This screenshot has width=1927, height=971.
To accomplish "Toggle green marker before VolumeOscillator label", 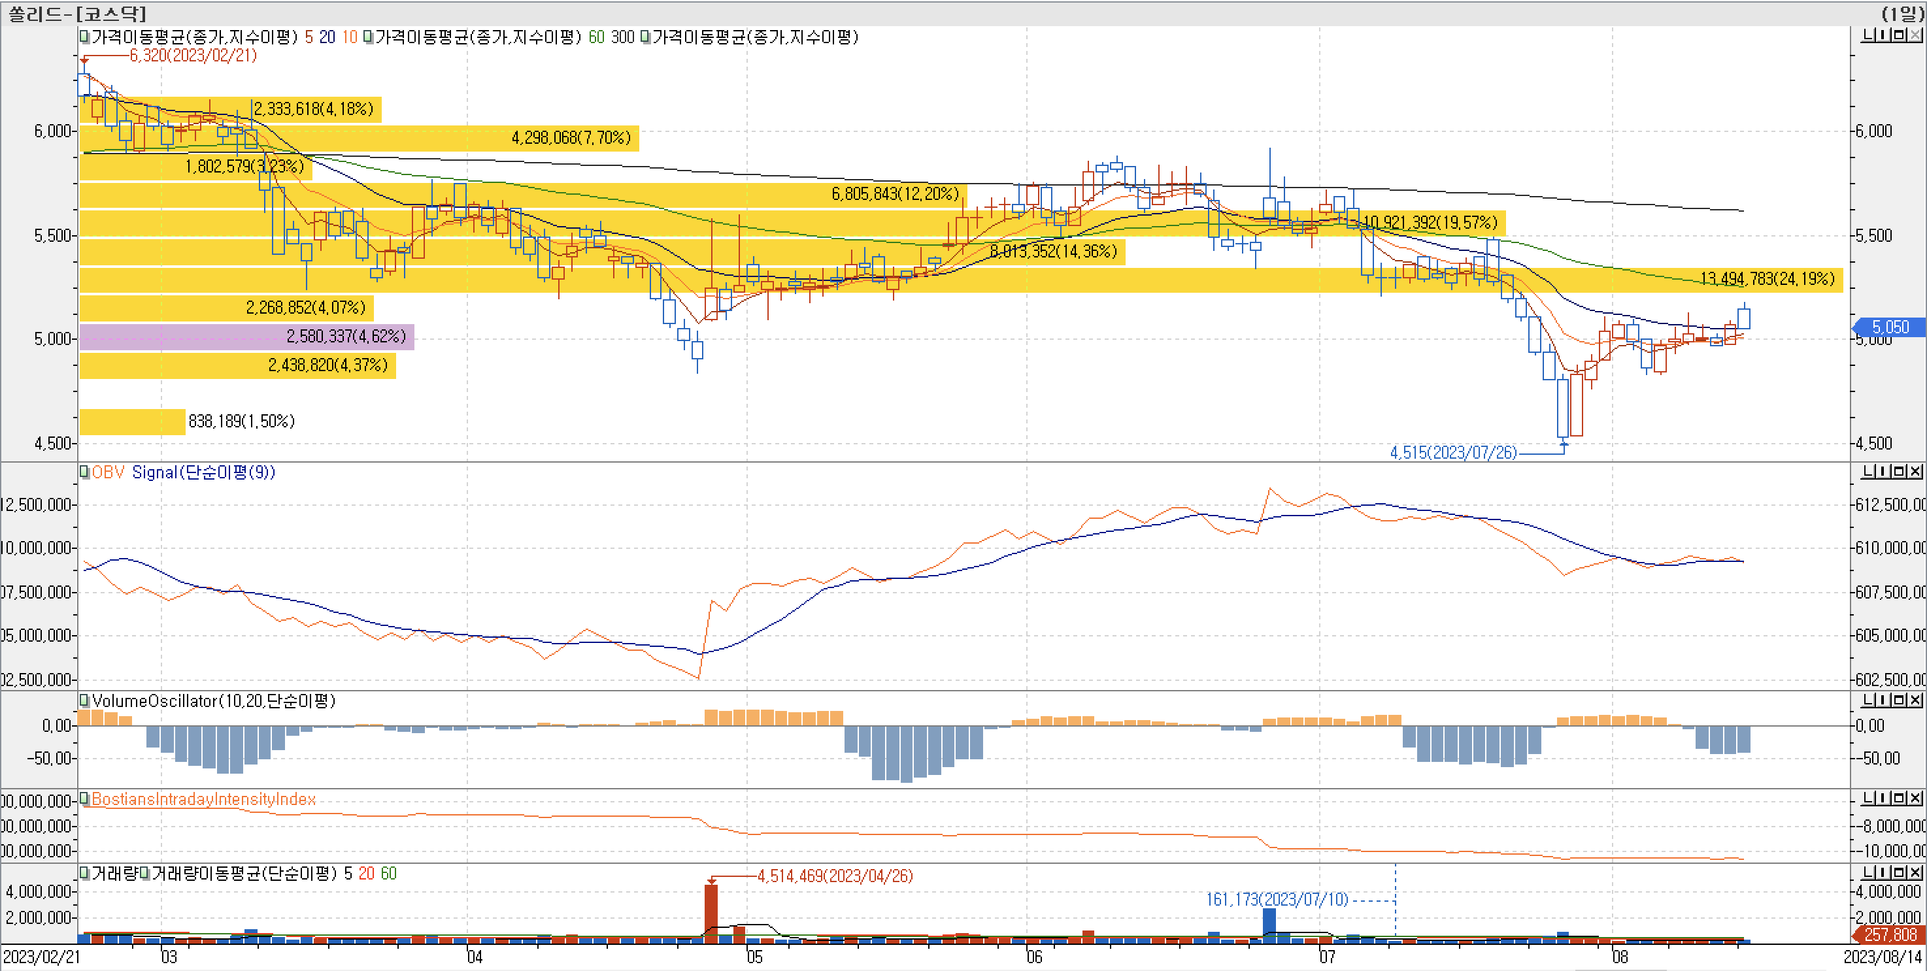I will 84,701.
